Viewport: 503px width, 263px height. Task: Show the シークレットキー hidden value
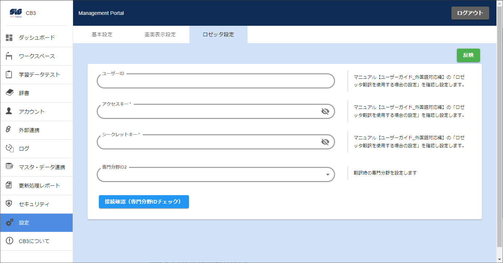(325, 142)
